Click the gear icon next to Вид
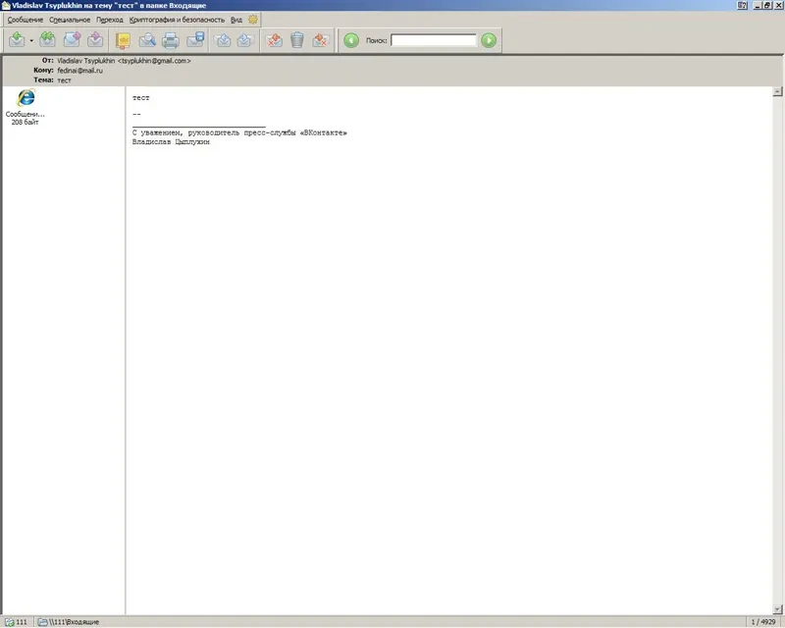 [x=253, y=20]
